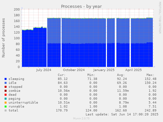This screenshot has width=163, height=122.
Task: Click the paging legend color swatch
Action: (6, 99)
